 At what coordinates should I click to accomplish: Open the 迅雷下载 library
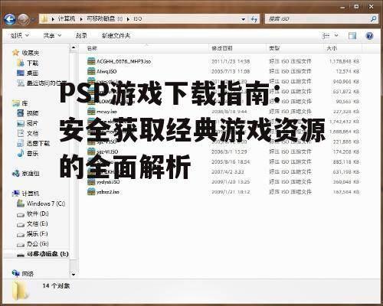tap(38, 143)
